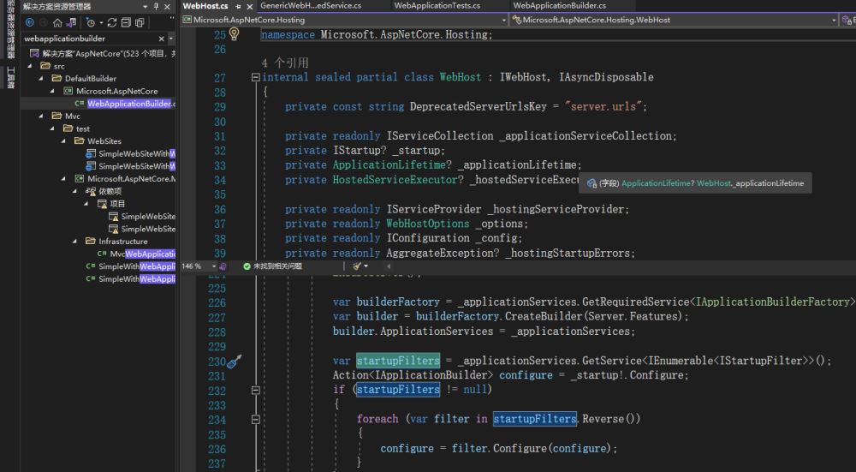
Task: Click the pending changes filter clock icon
Action: [90, 22]
